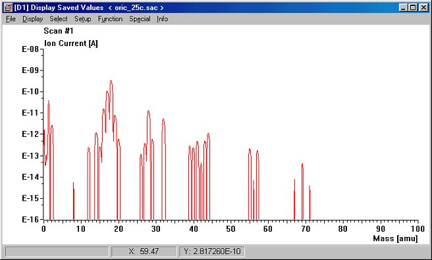
Task: Open the Info menu
Action: click(x=162, y=18)
